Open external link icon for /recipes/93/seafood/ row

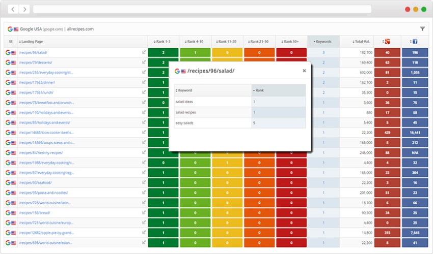[x=144, y=183]
